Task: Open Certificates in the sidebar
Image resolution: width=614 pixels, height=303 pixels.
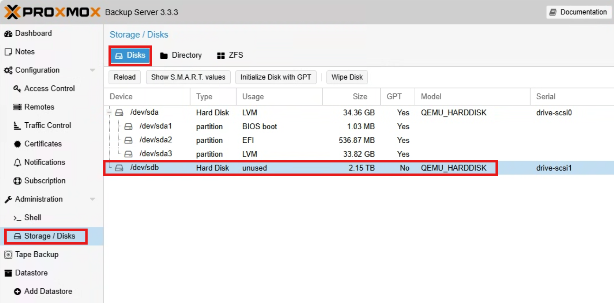Action: [43, 144]
